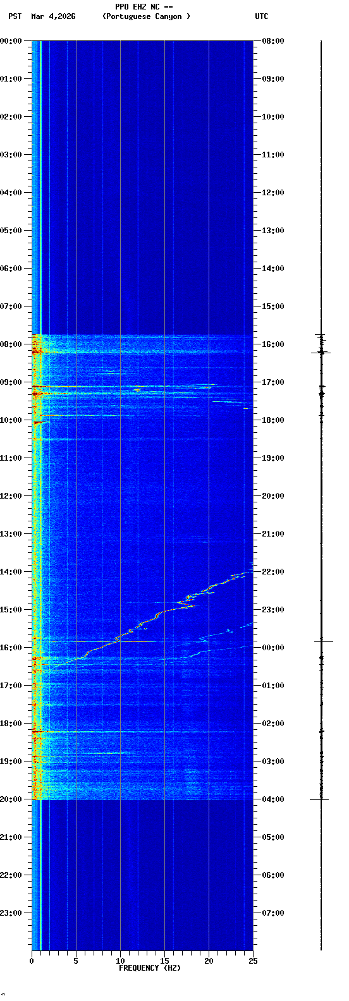Click the '25' frequency tick label
The height and width of the screenshot is (1001, 349).
[253, 961]
